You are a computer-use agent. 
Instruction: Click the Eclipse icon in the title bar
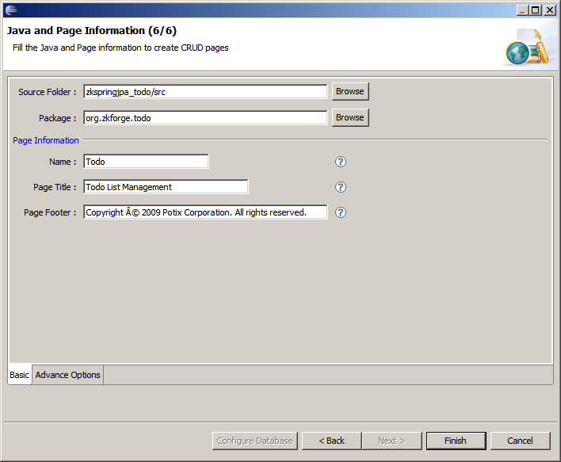click(10, 10)
